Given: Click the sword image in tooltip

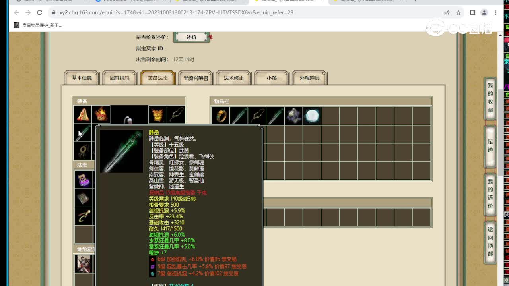Looking at the screenshot, I should coord(122,151).
